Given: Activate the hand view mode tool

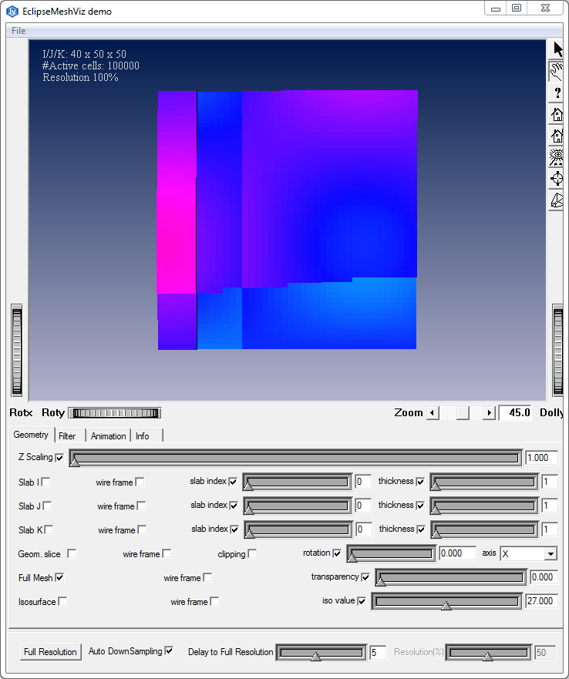Looking at the screenshot, I should click(557, 72).
